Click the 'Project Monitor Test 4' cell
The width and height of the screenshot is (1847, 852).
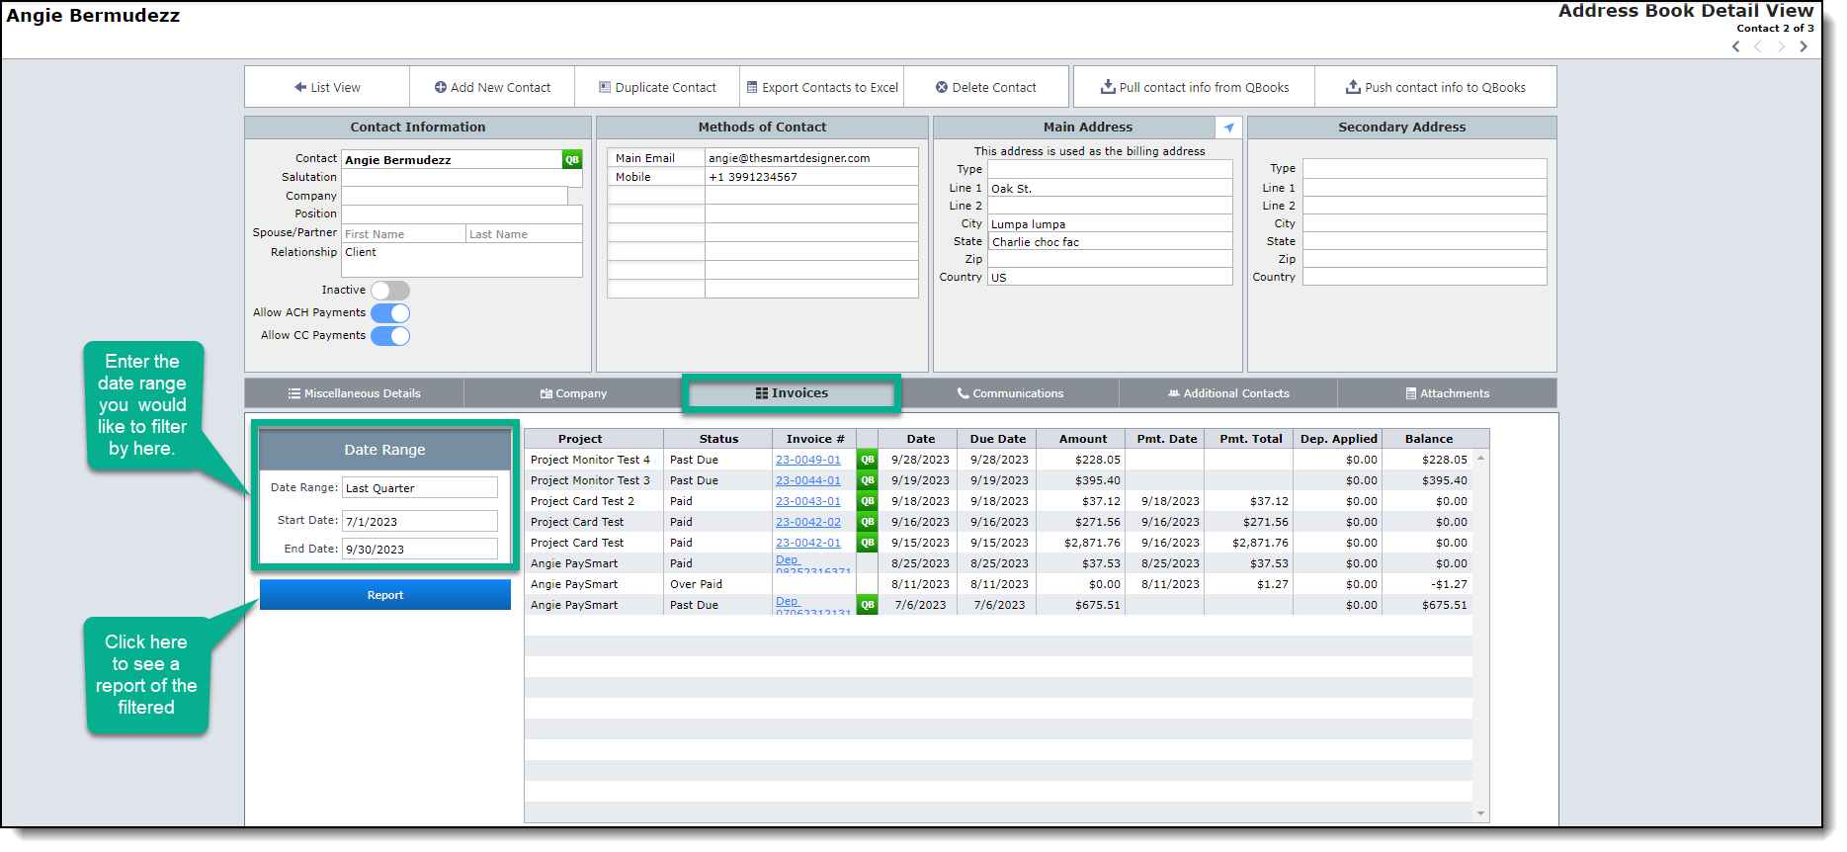coord(593,460)
